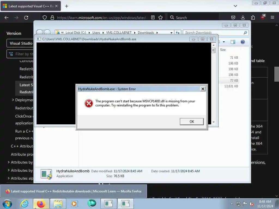
Task: Open the C++ Attributes sidebar link
Action: 22,146
